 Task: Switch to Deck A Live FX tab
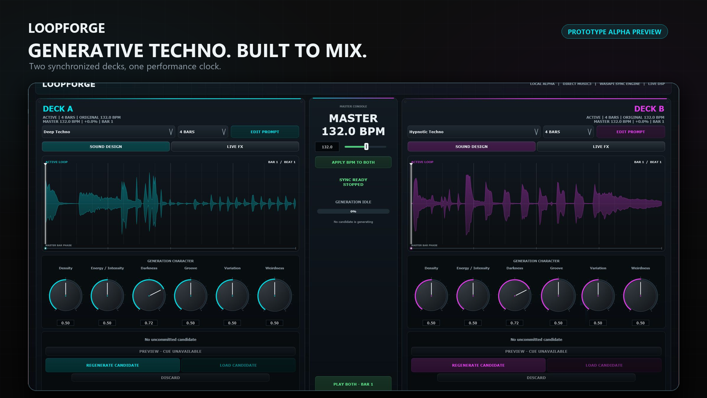click(235, 147)
